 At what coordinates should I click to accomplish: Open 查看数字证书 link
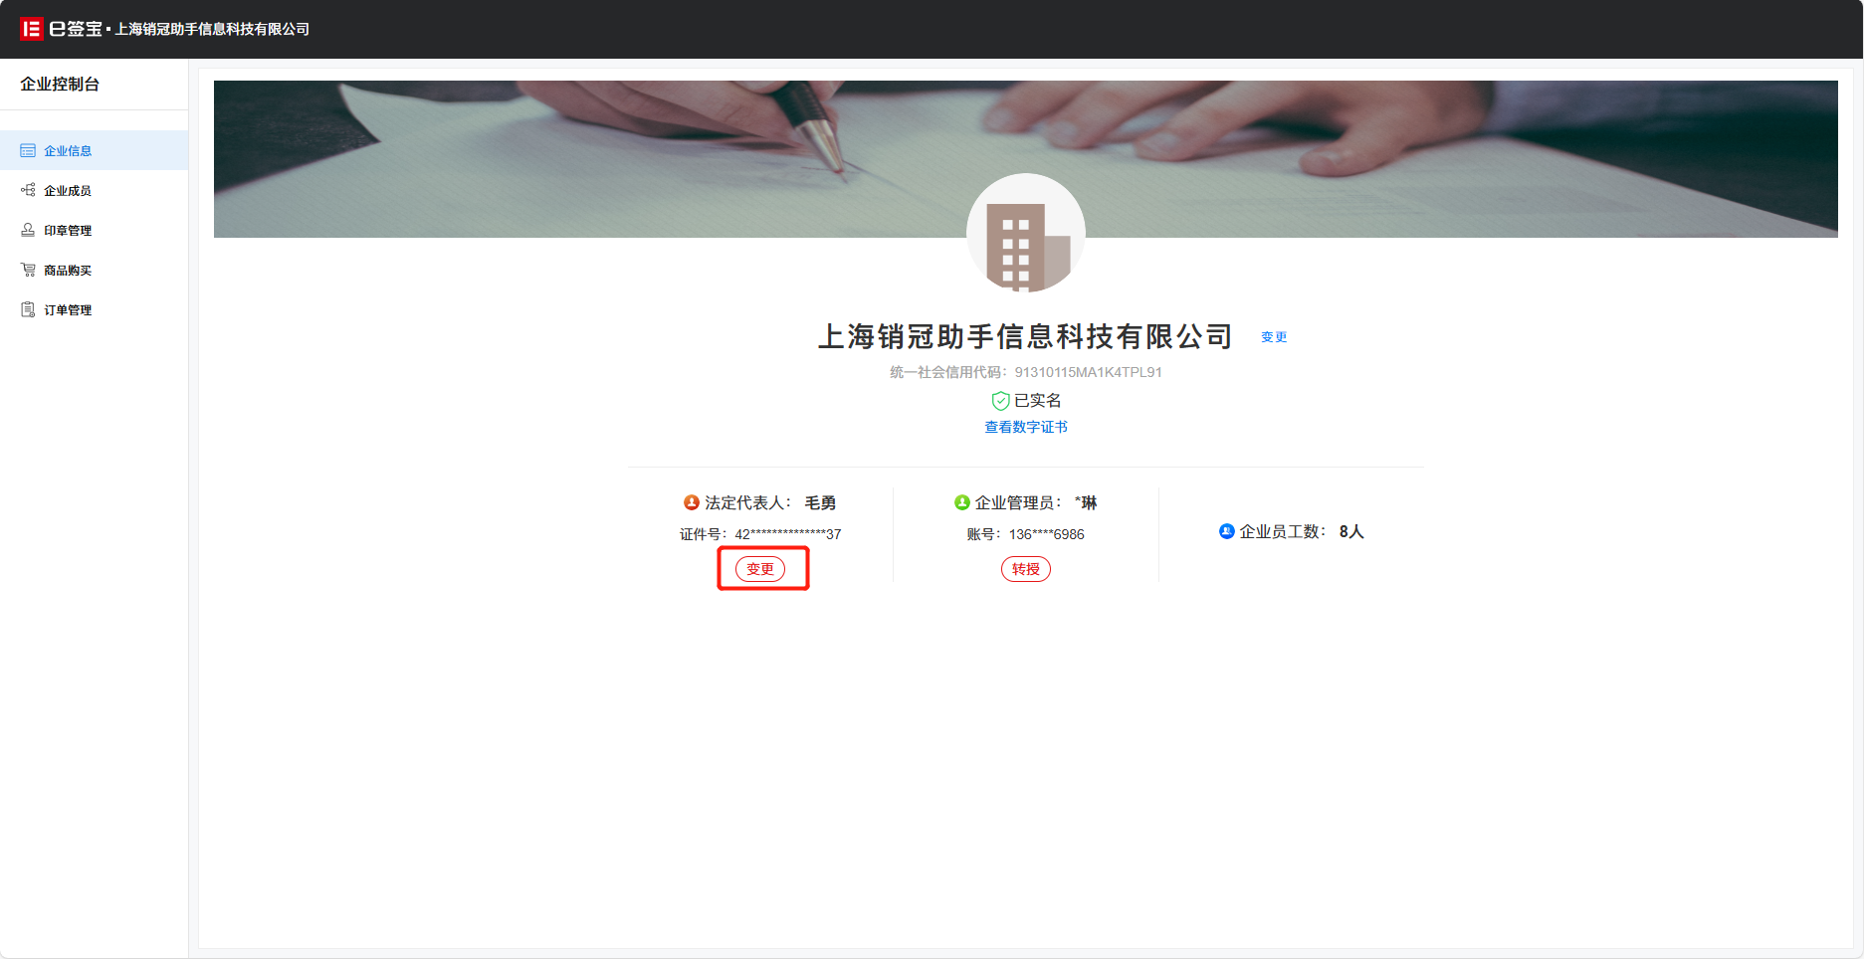coord(1026,427)
